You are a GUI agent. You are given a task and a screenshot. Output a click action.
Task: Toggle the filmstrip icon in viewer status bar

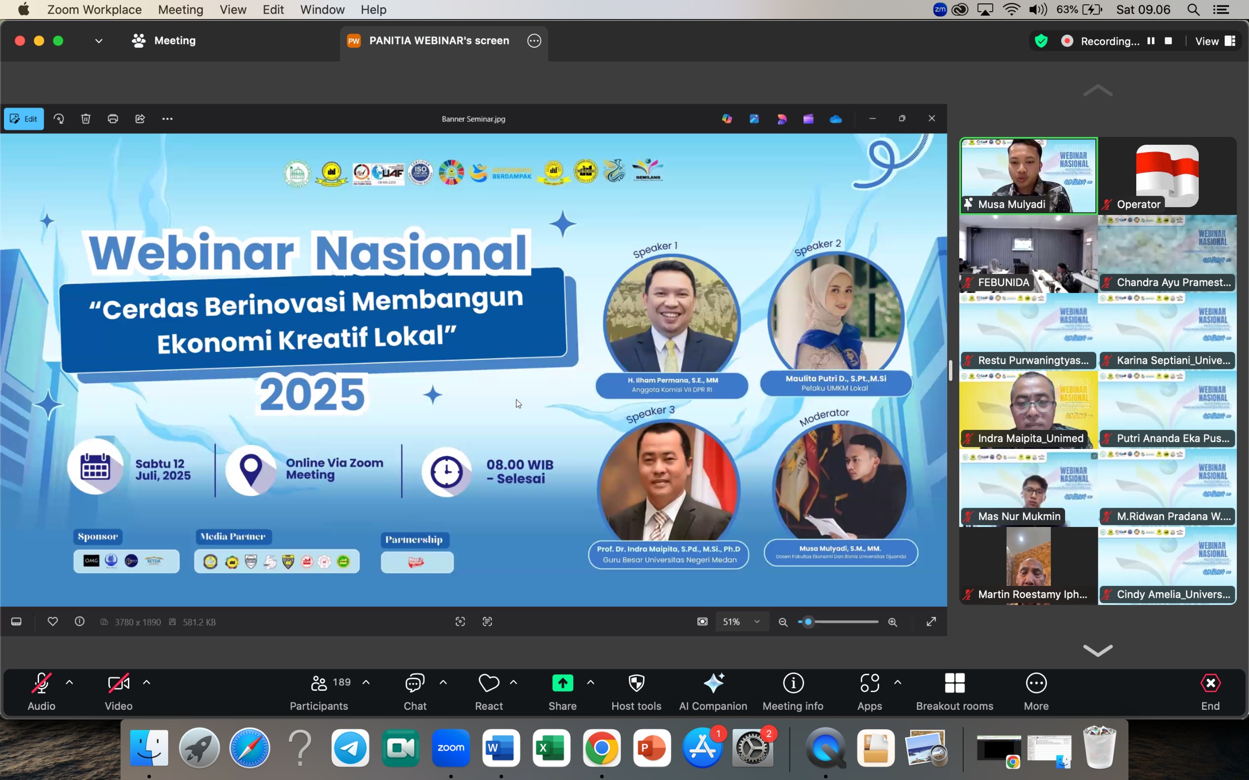[17, 622]
